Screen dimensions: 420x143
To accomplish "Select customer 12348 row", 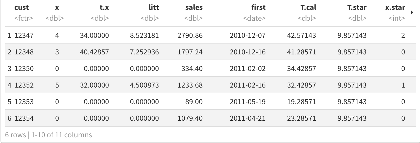I will pos(24,52).
